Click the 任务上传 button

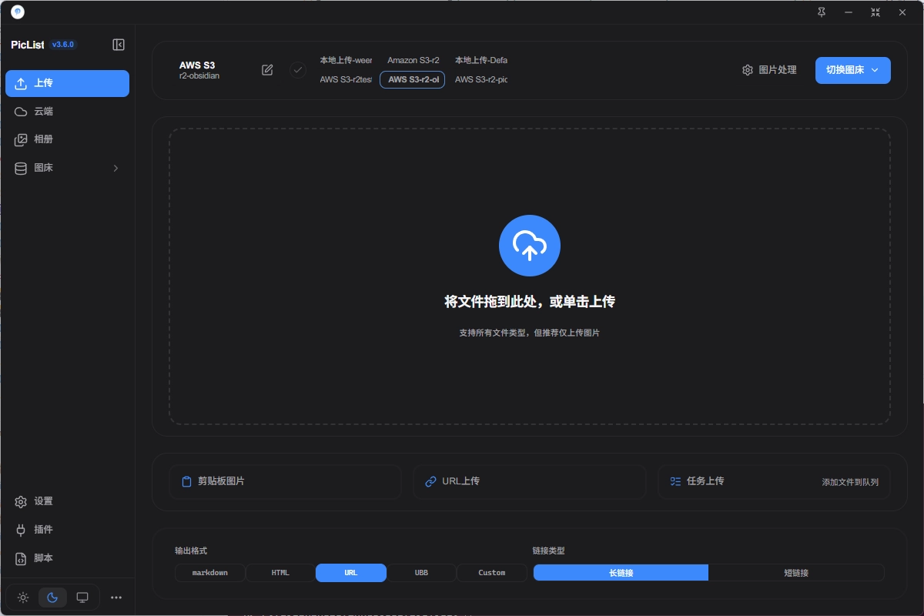[x=774, y=481]
